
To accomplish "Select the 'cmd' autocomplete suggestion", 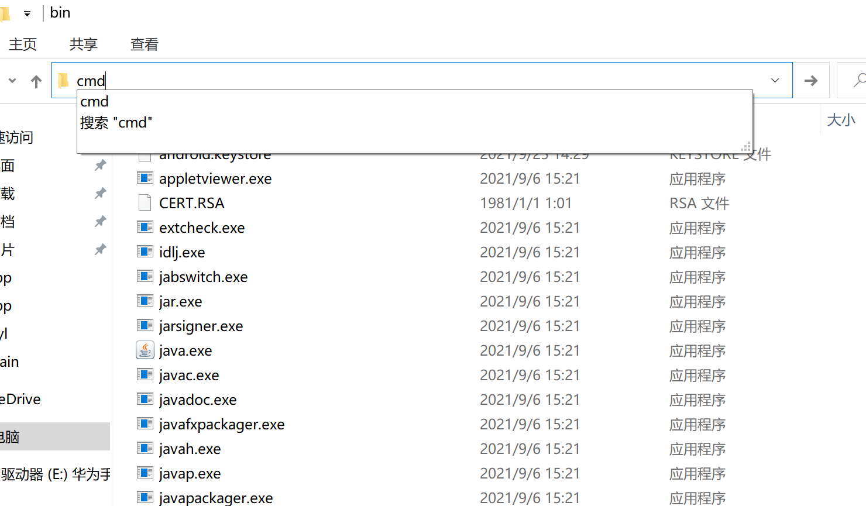I will (94, 102).
